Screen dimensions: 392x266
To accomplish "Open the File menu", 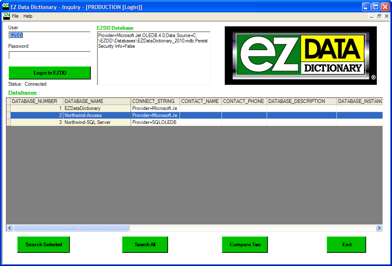I will click(x=15, y=16).
